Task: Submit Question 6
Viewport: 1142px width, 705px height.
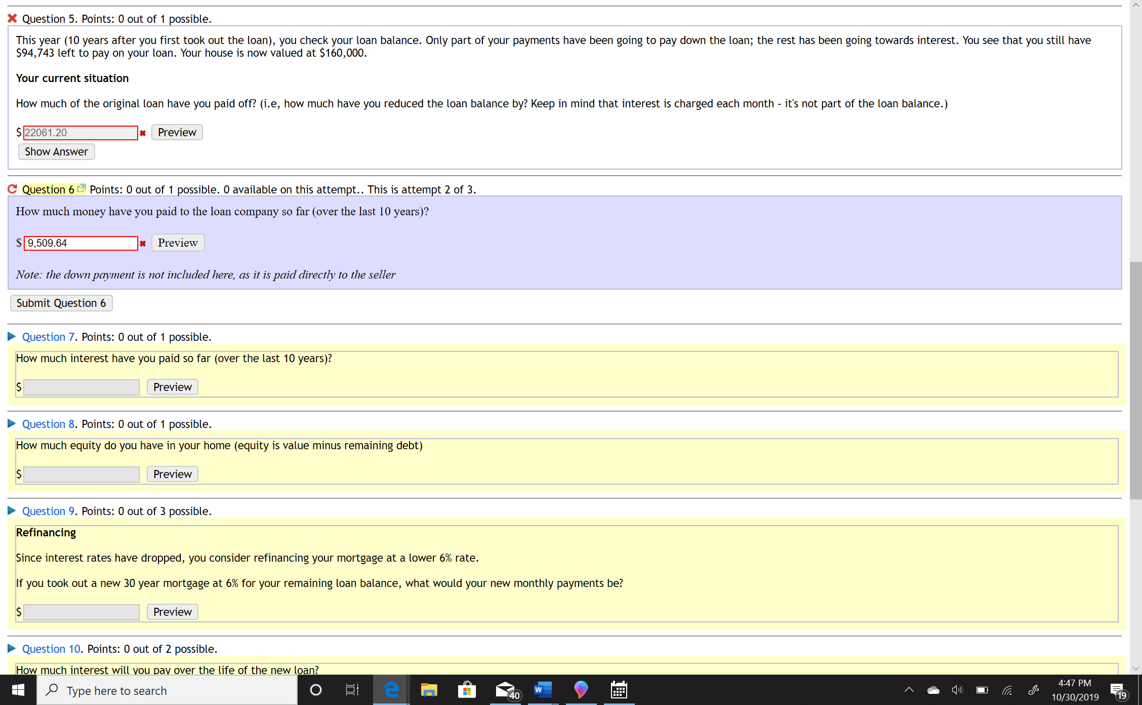Action: 61,303
